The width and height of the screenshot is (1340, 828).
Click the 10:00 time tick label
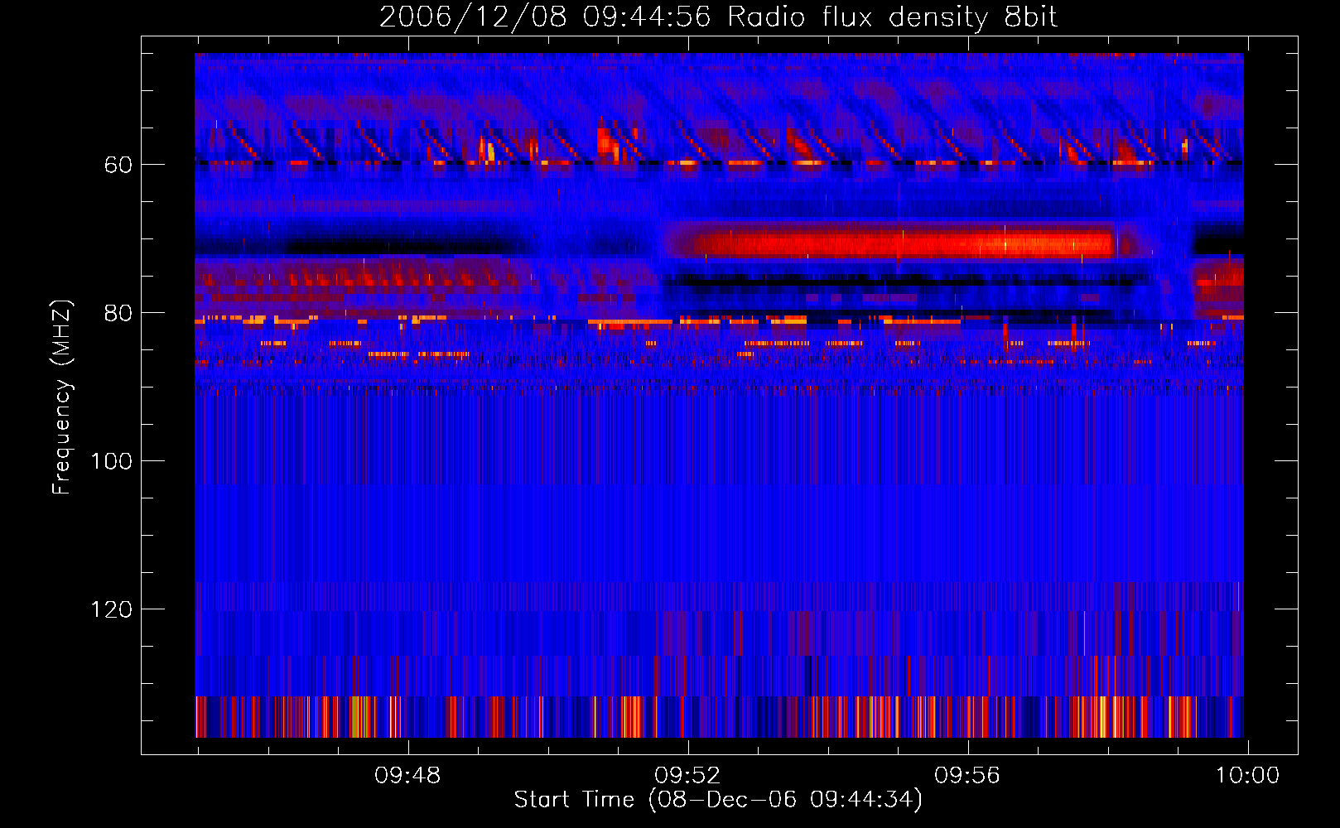click(x=1247, y=776)
